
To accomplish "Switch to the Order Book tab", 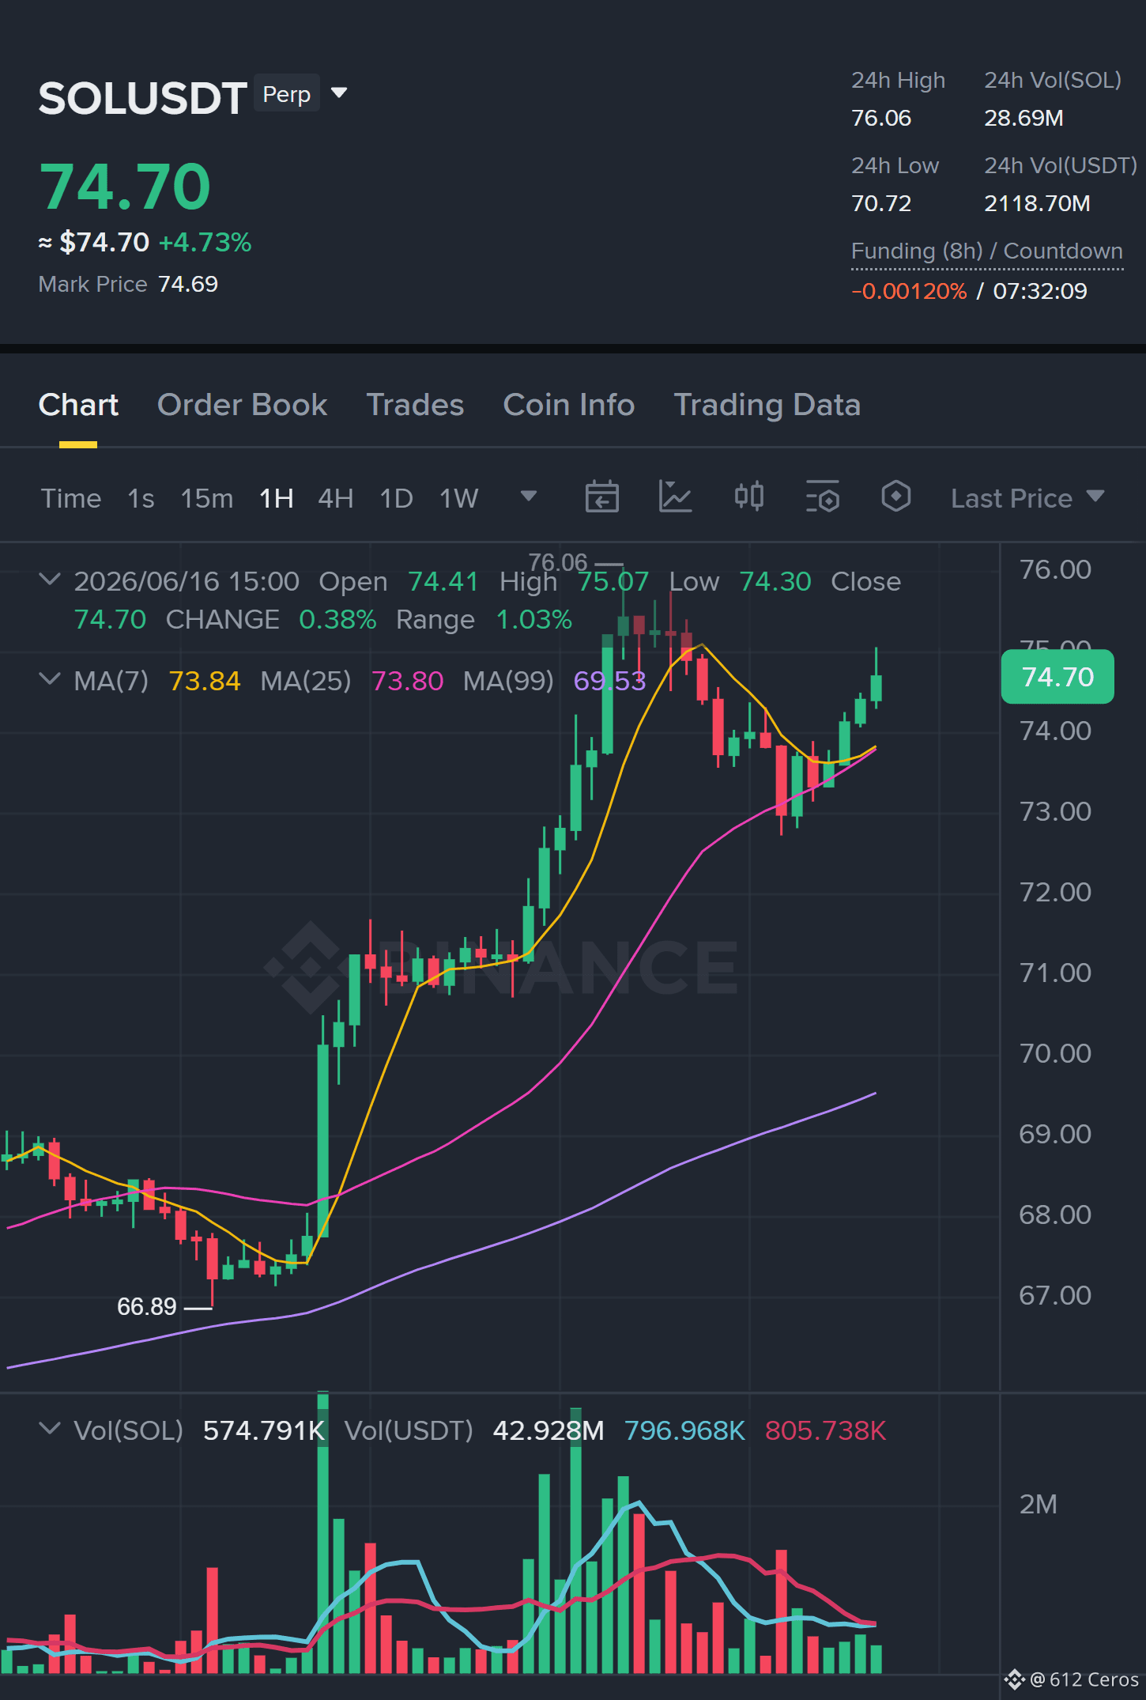I will pyautogui.click(x=242, y=405).
